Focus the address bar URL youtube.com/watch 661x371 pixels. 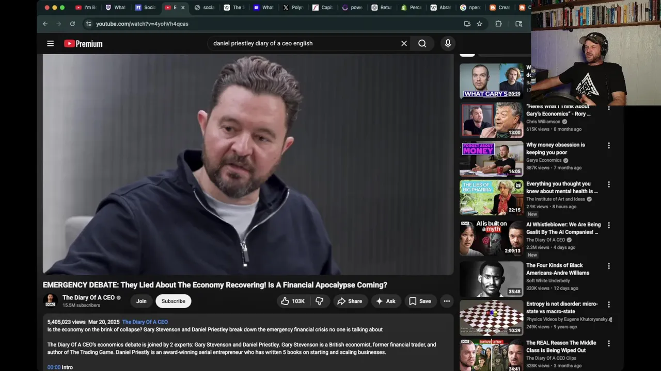[142, 24]
